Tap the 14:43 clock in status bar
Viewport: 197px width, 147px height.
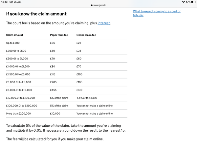coord(4,2)
